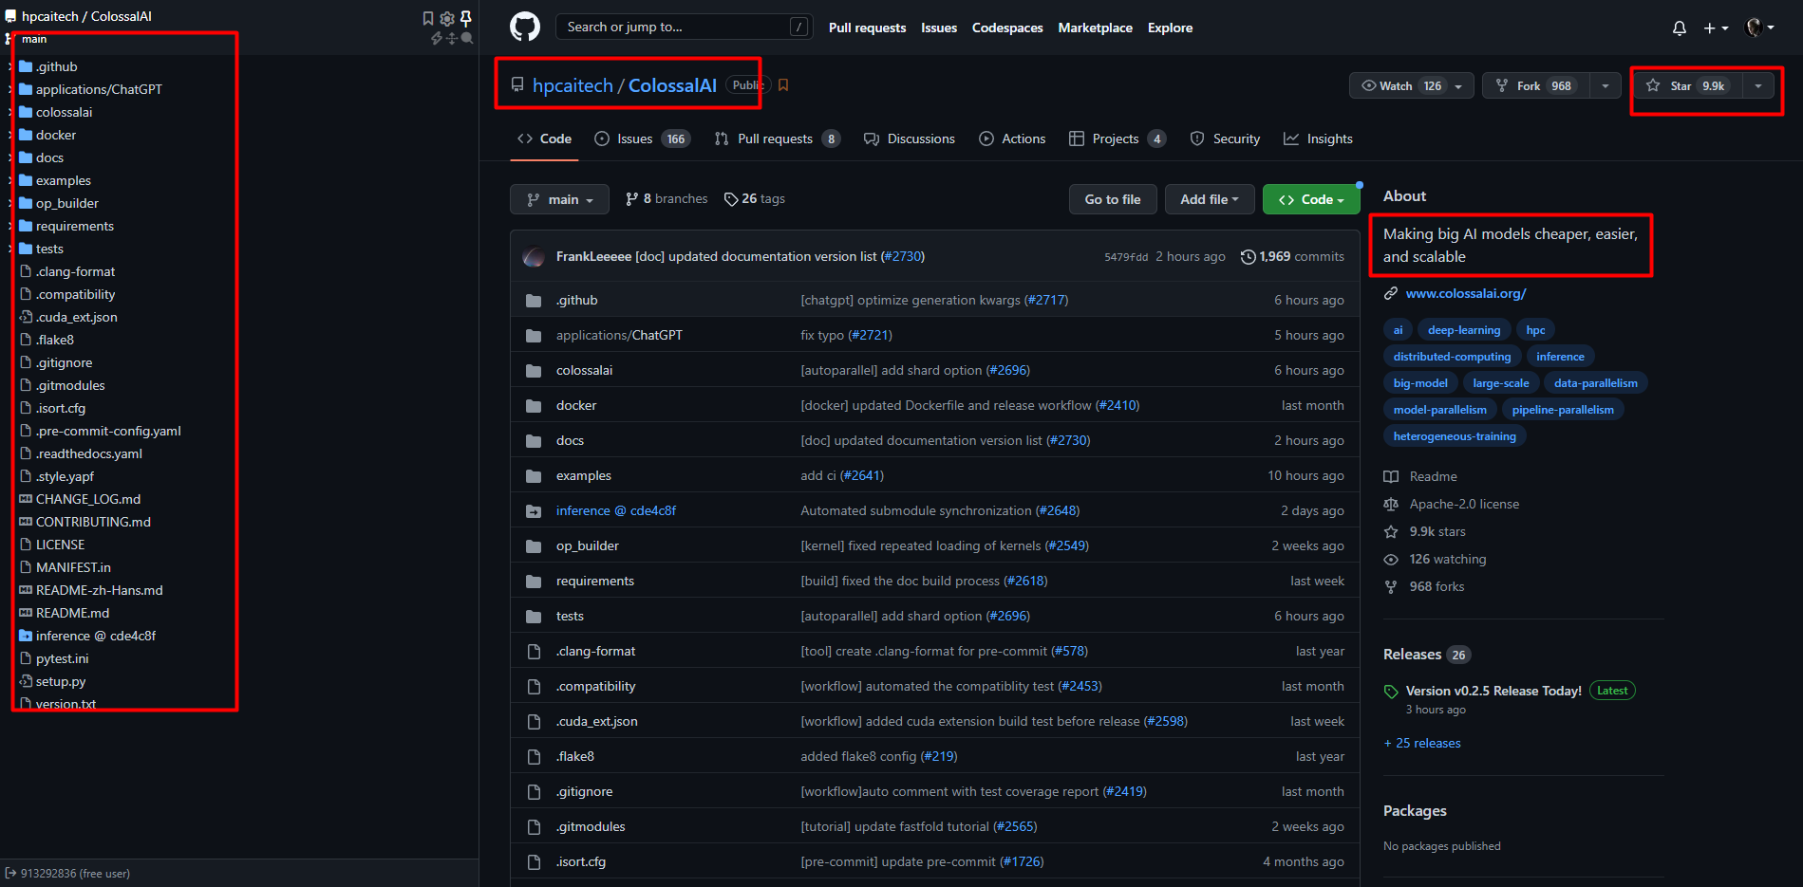Open the plus create-new dropdown in header
Screen dimensions: 1803x887
click(1716, 28)
